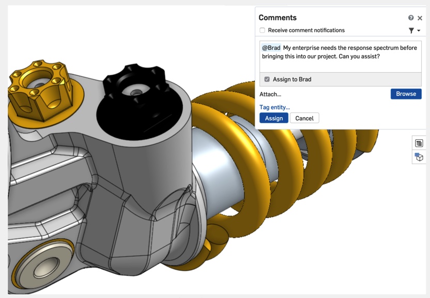Open the configuration panel list icon
Viewport: 430px width, 298px height.
click(x=419, y=143)
